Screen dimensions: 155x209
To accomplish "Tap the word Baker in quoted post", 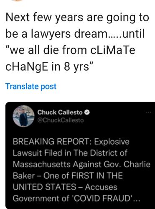I will [x=24, y=176].
